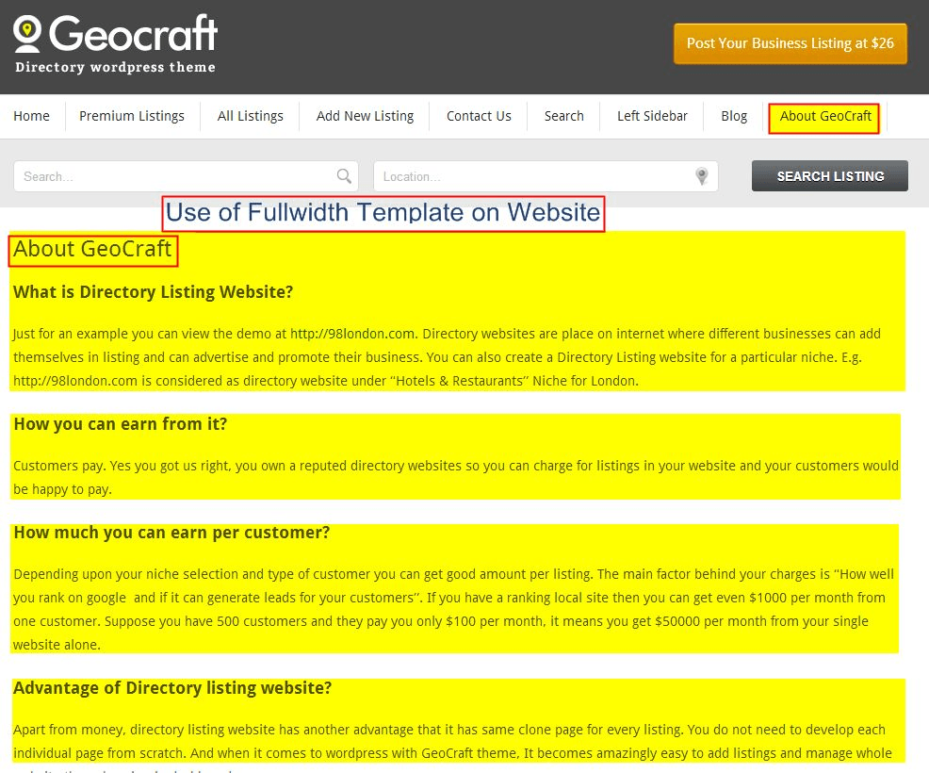Screen dimensions: 929x773
Task: Click the map pin icon in Location field
Action: point(702,176)
